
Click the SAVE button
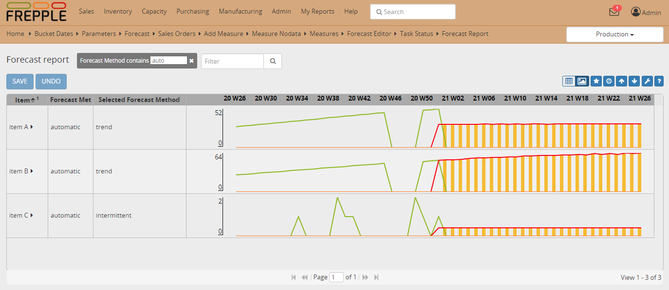coord(19,81)
